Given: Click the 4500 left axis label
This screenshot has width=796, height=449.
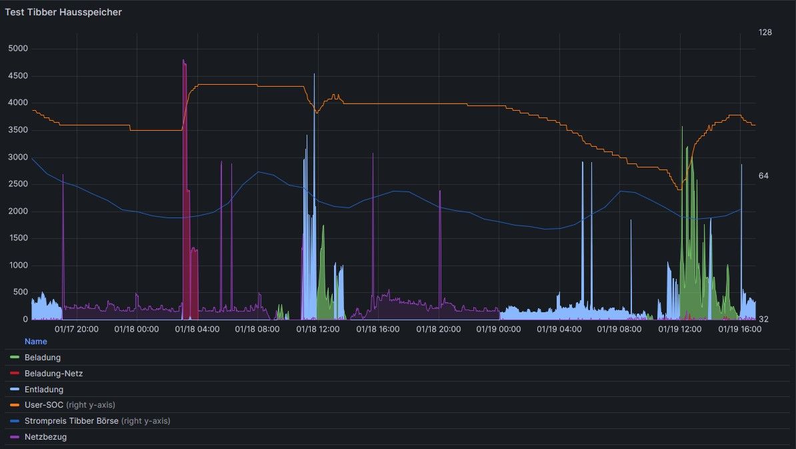Looking at the screenshot, I should [18, 76].
